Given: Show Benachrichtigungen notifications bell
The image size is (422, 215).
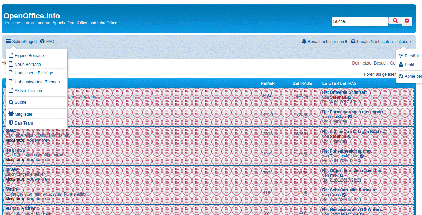Looking at the screenshot, I should coord(325,42).
